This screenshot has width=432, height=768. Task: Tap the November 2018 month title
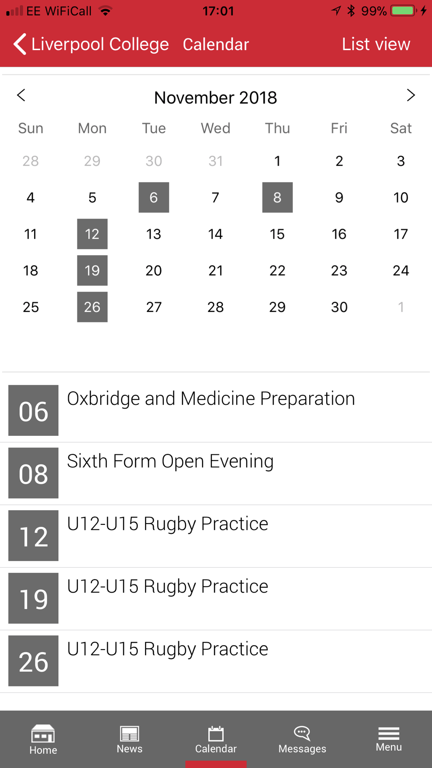(216, 98)
